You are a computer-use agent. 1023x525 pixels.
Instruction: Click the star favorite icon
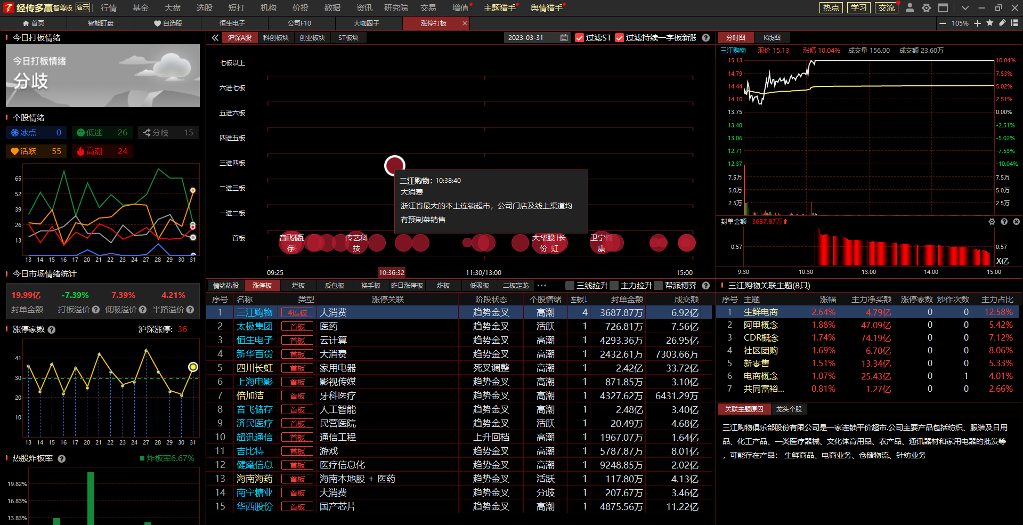[989, 23]
